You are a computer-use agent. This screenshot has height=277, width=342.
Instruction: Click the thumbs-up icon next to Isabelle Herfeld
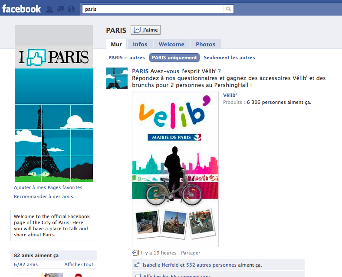click(x=138, y=264)
